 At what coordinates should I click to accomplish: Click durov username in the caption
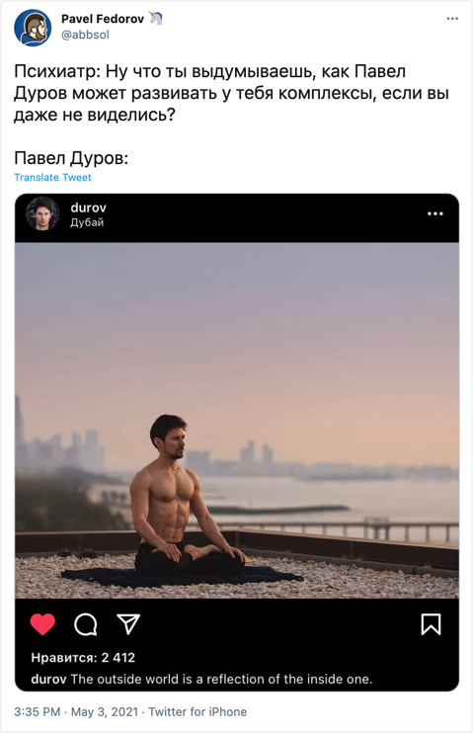point(48,679)
